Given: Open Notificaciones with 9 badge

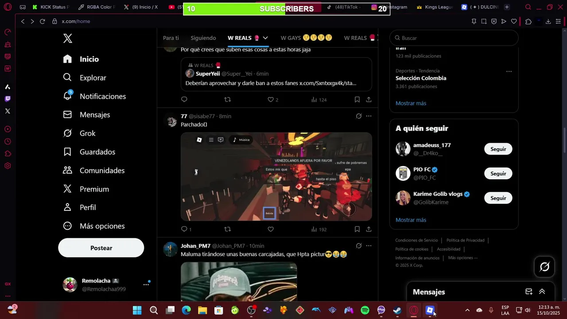Looking at the screenshot, I should (94, 96).
